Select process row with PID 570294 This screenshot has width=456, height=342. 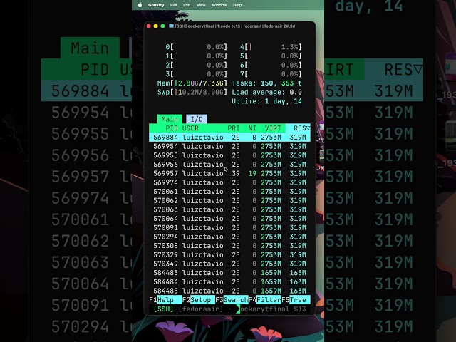click(229, 237)
